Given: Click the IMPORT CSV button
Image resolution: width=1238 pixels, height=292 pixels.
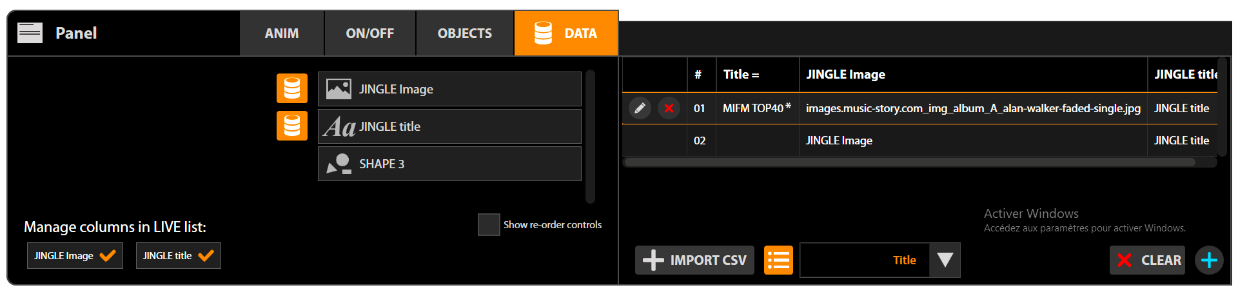Looking at the screenshot, I should 694,260.
